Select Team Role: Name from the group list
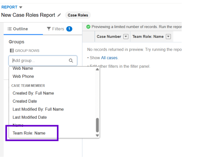The image size is (203, 163). click(29, 133)
